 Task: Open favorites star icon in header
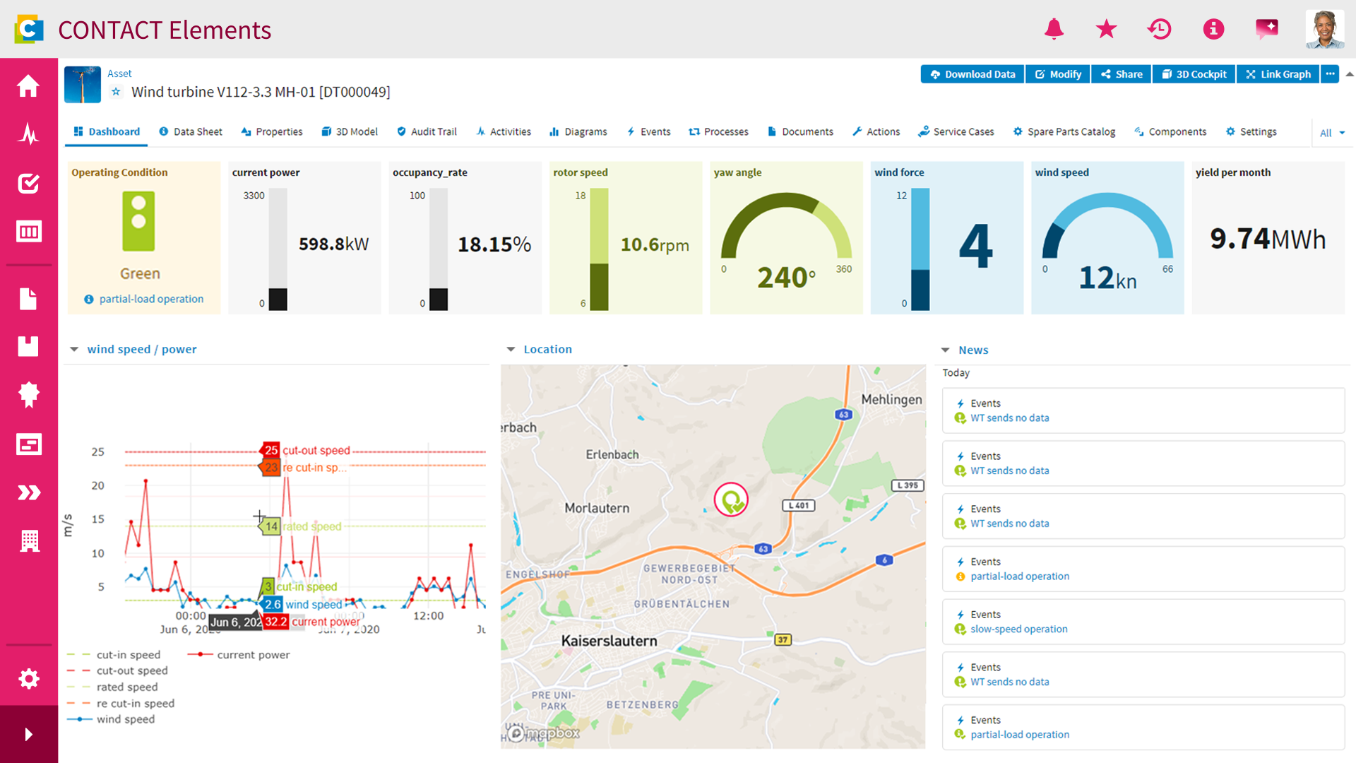(x=1106, y=29)
